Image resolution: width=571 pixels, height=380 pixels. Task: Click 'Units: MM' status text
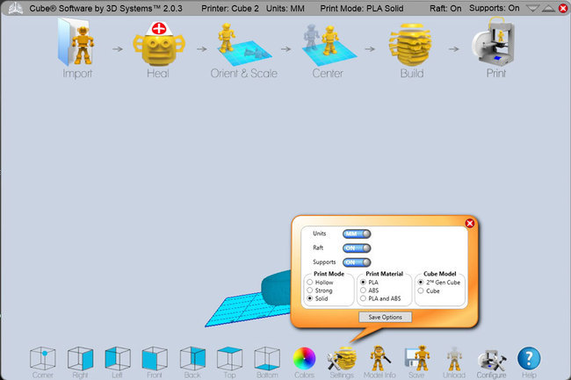point(285,9)
